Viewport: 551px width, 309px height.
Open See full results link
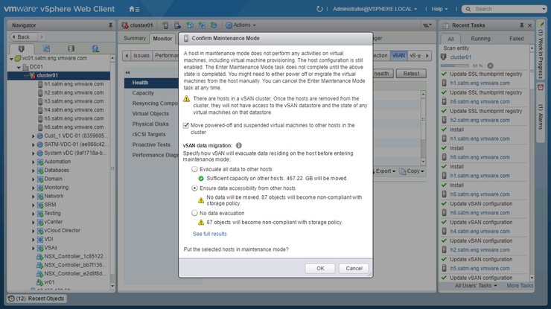pyautogui.click(x=210, y=234)
